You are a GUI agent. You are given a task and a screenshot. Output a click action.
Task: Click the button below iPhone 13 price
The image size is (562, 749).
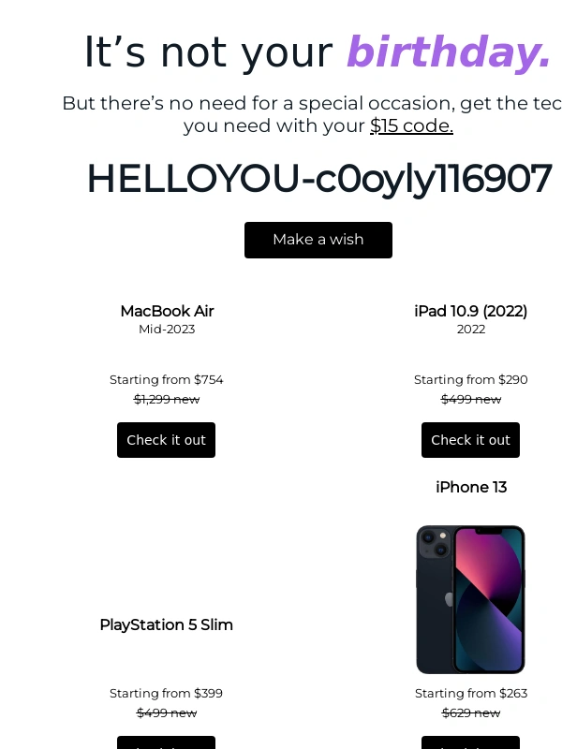click(471, 742)
